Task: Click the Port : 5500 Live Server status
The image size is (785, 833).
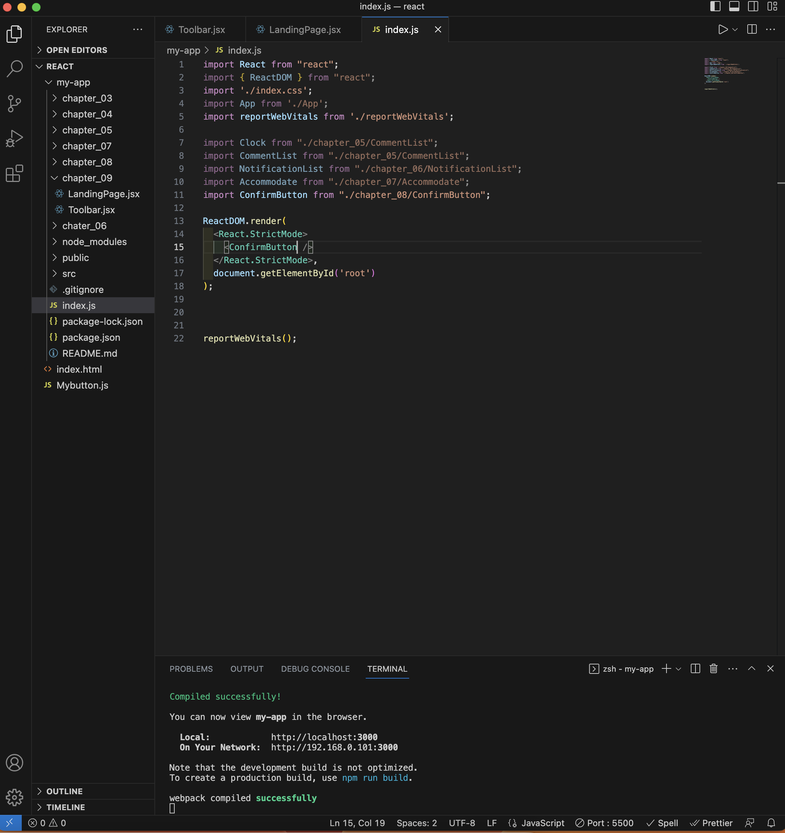Action: pyautogui.click(x=604, y=823)
